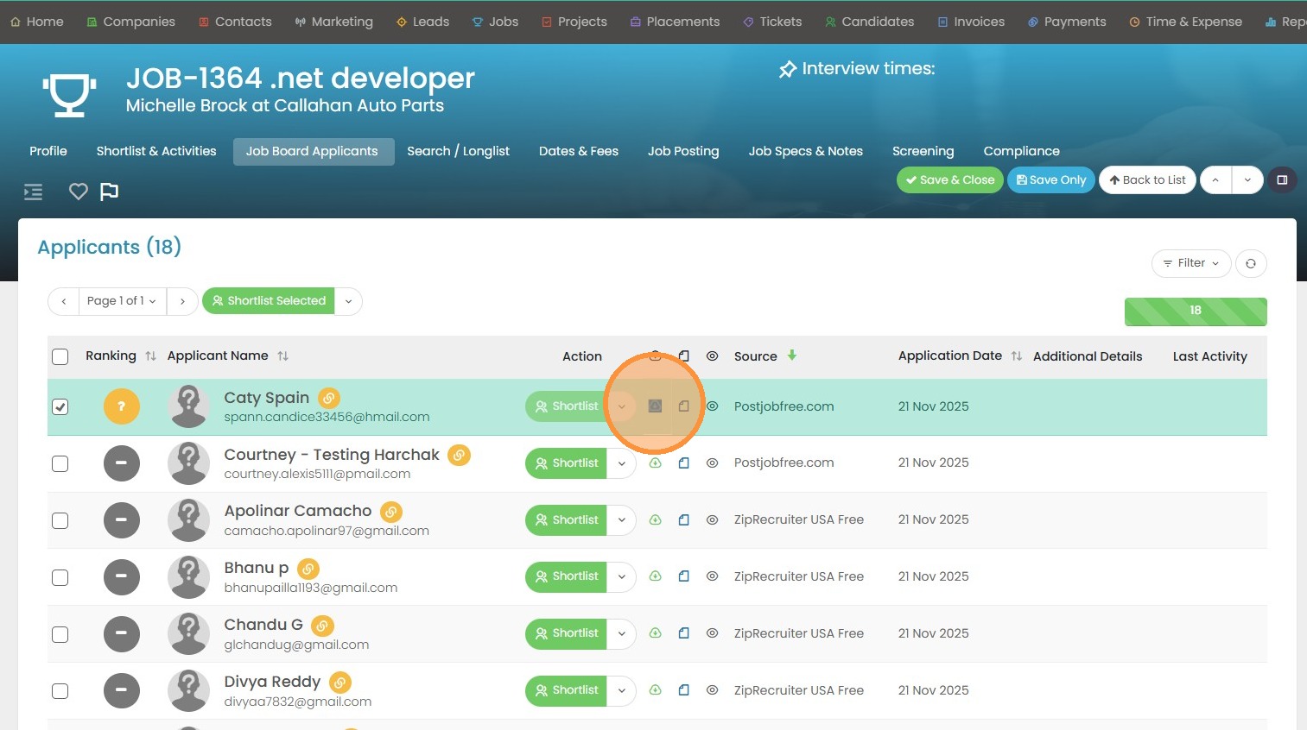Image resolution: width=1307 pixels, height=730 pixels.
Task: Open Candidates in top navigation
Action: click(x=869, y=22)
